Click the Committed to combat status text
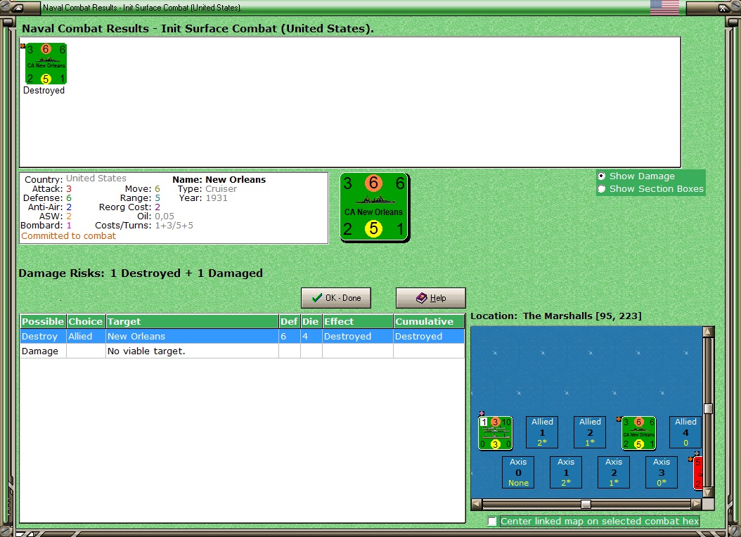The image size is (741, 537). [68, 235]
